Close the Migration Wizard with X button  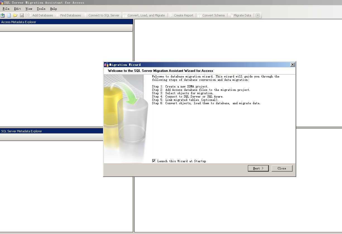coord(292,65)
